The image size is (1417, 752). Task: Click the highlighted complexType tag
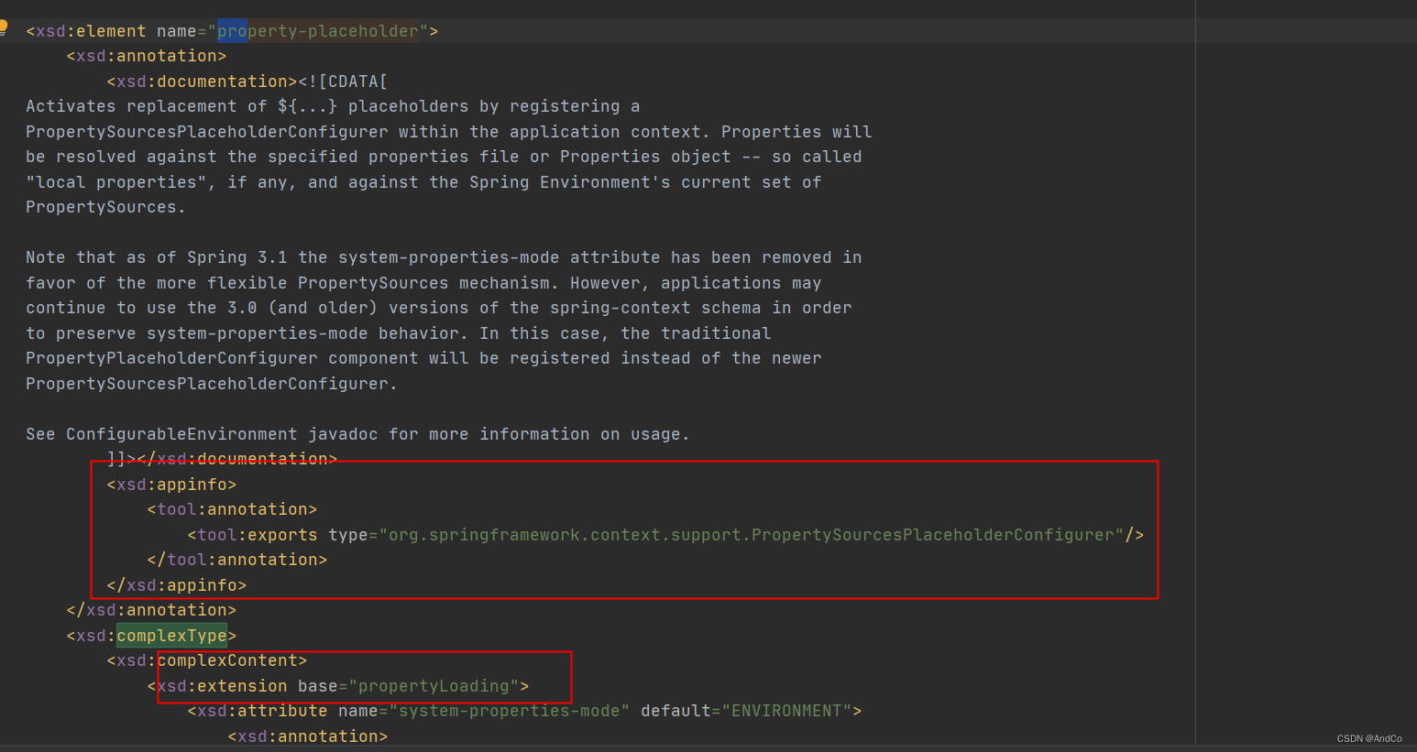coord(171,636)
